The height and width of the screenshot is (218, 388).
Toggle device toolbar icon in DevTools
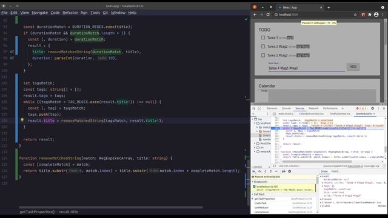[259, 108]
